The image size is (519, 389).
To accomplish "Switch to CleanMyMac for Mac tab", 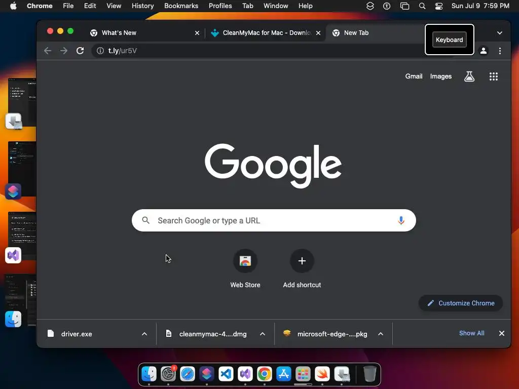I will (266, 33).
